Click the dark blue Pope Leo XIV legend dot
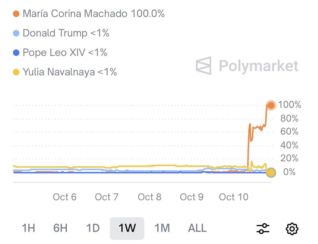 [x=16, y=53]
